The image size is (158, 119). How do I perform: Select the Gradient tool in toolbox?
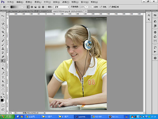pyautogui.click(x=3, y=61)
